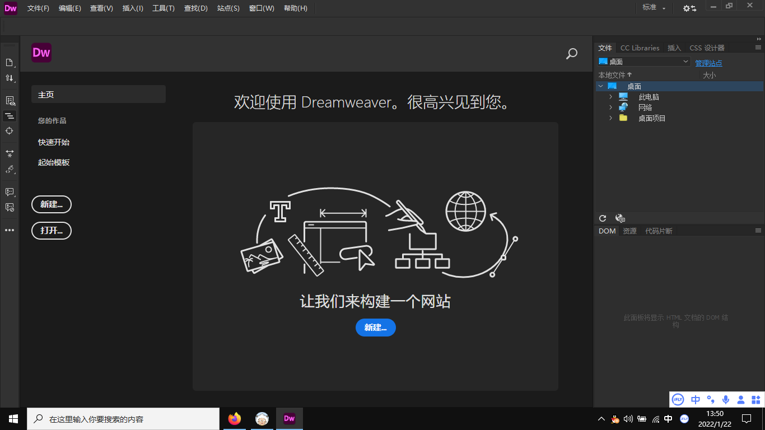
Task: Show hidden tray icons chevron
Action: [x=601, y=419]
